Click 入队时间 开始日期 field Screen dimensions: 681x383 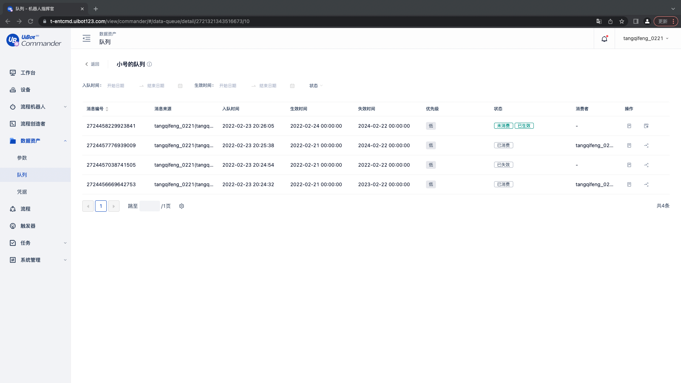(121, 86)
